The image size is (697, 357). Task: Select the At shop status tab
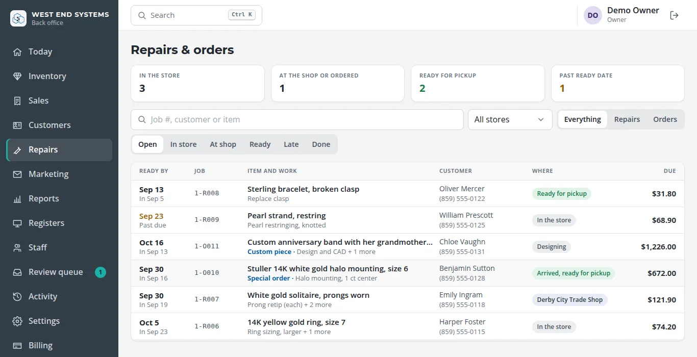click(x=223, y=144)
